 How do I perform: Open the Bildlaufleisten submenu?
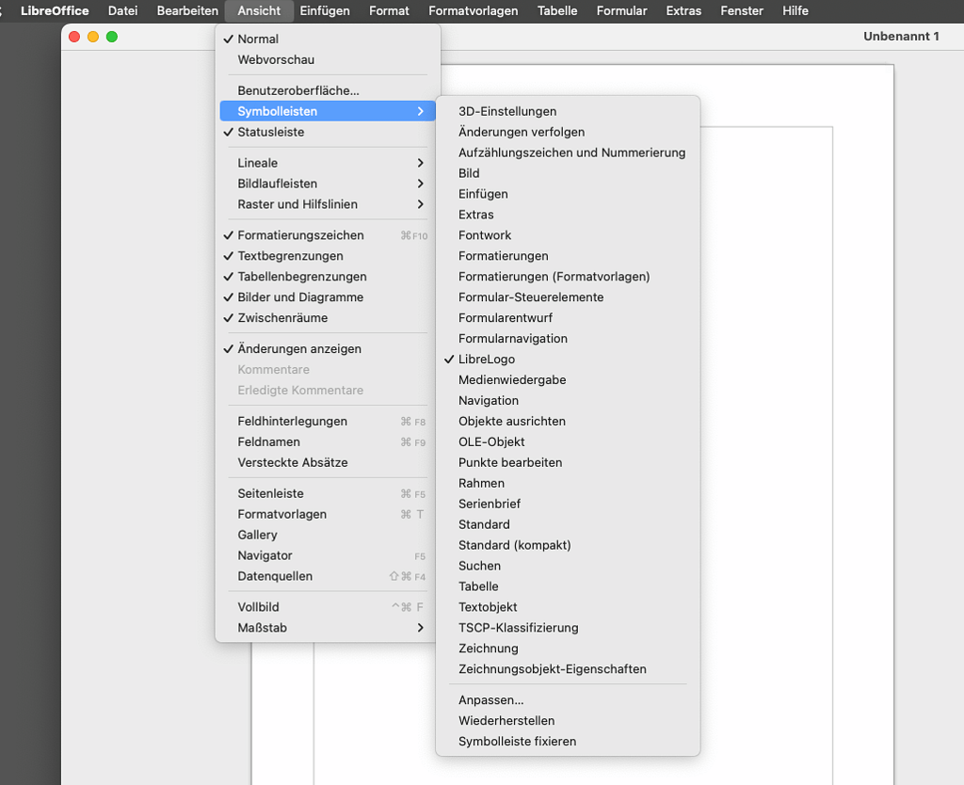coord(273,184)
